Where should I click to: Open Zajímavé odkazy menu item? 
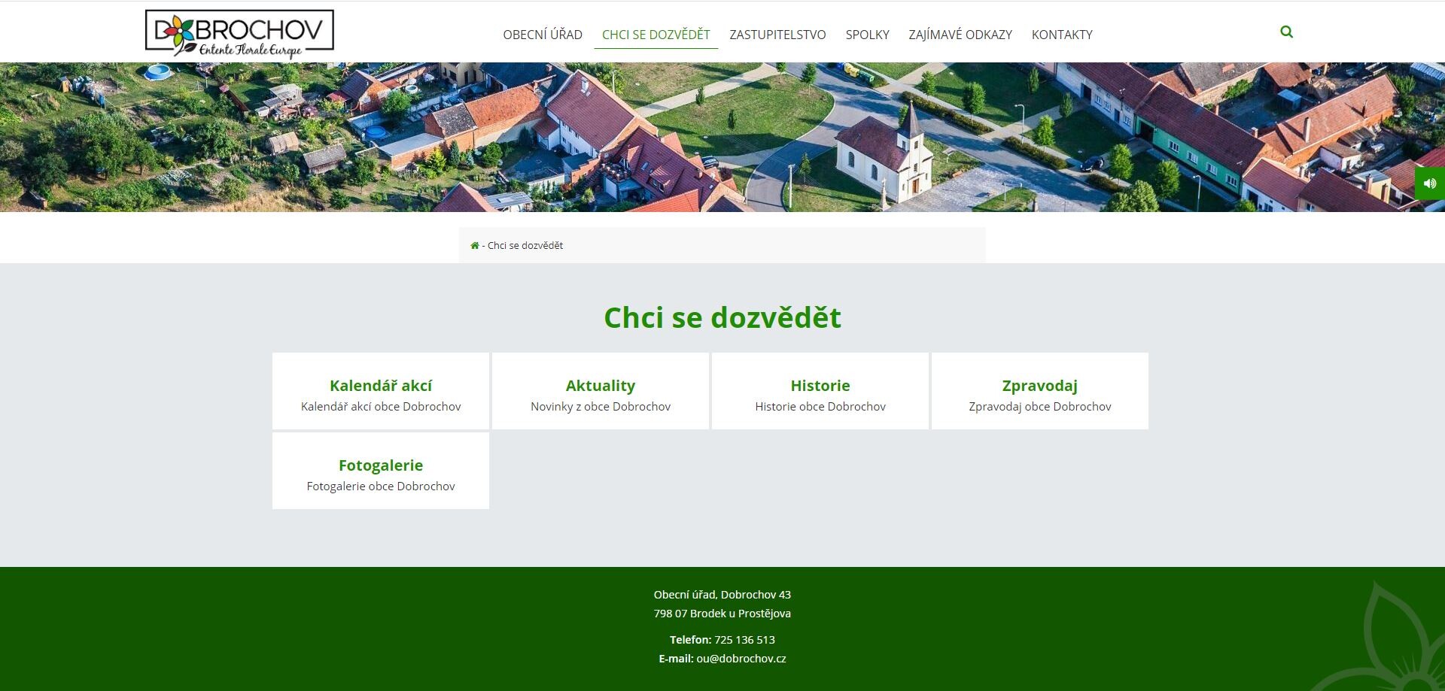click(960, 35)
